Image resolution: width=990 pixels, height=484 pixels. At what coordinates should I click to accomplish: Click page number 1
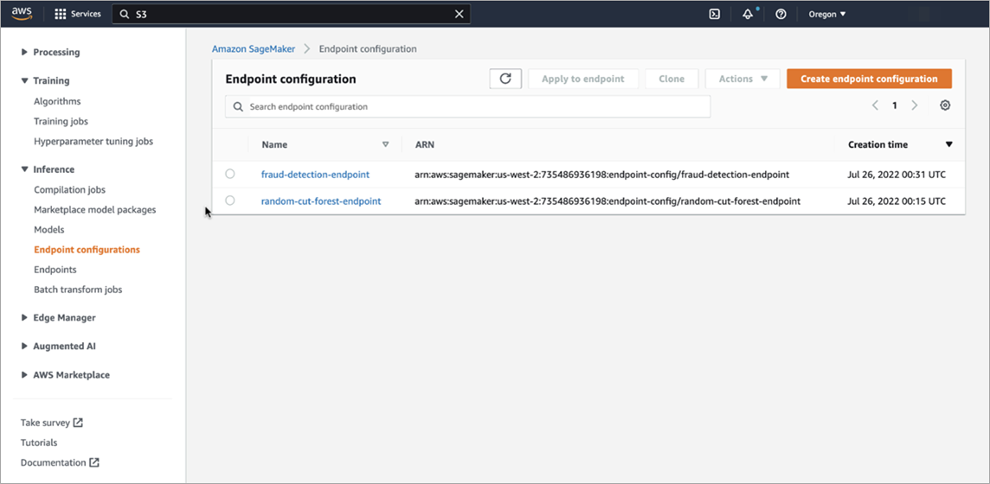coord(895,105)
